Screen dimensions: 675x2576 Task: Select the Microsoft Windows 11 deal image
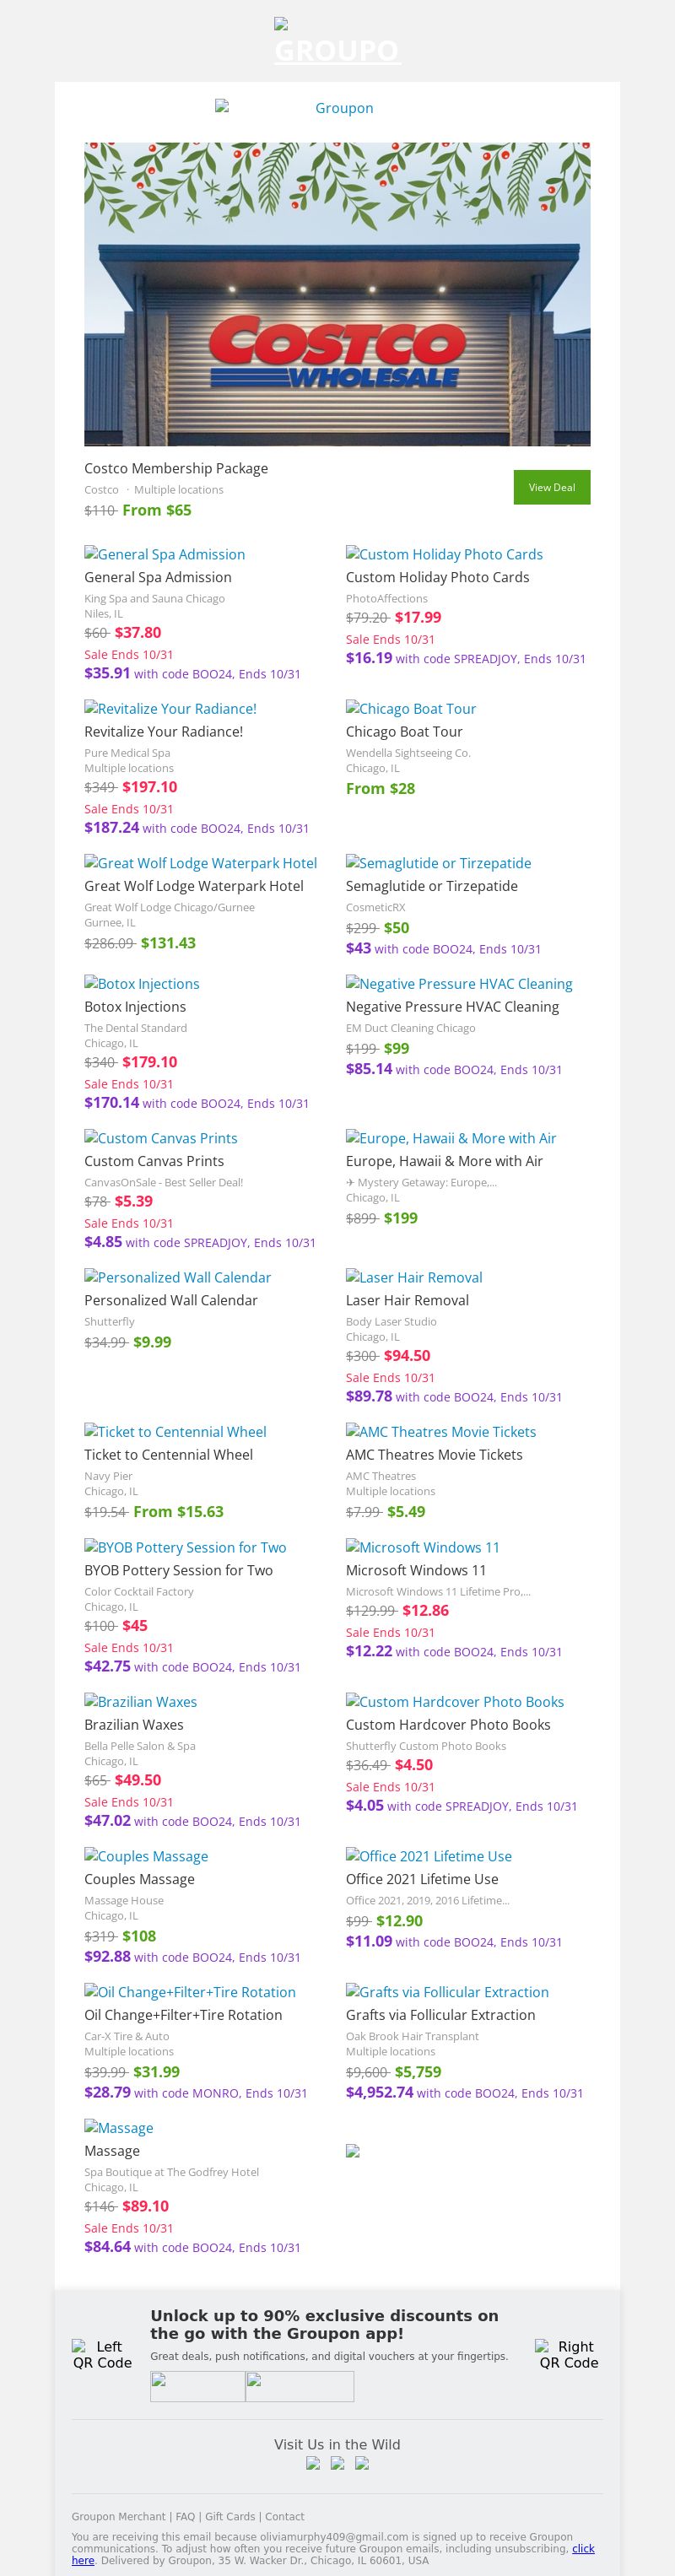click(422, 1548)
